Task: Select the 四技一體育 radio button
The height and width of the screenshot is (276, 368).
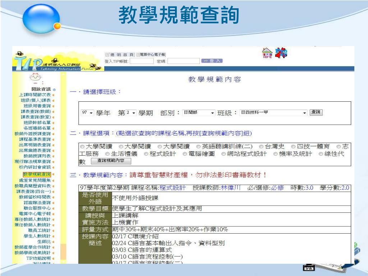Action: 293,147
